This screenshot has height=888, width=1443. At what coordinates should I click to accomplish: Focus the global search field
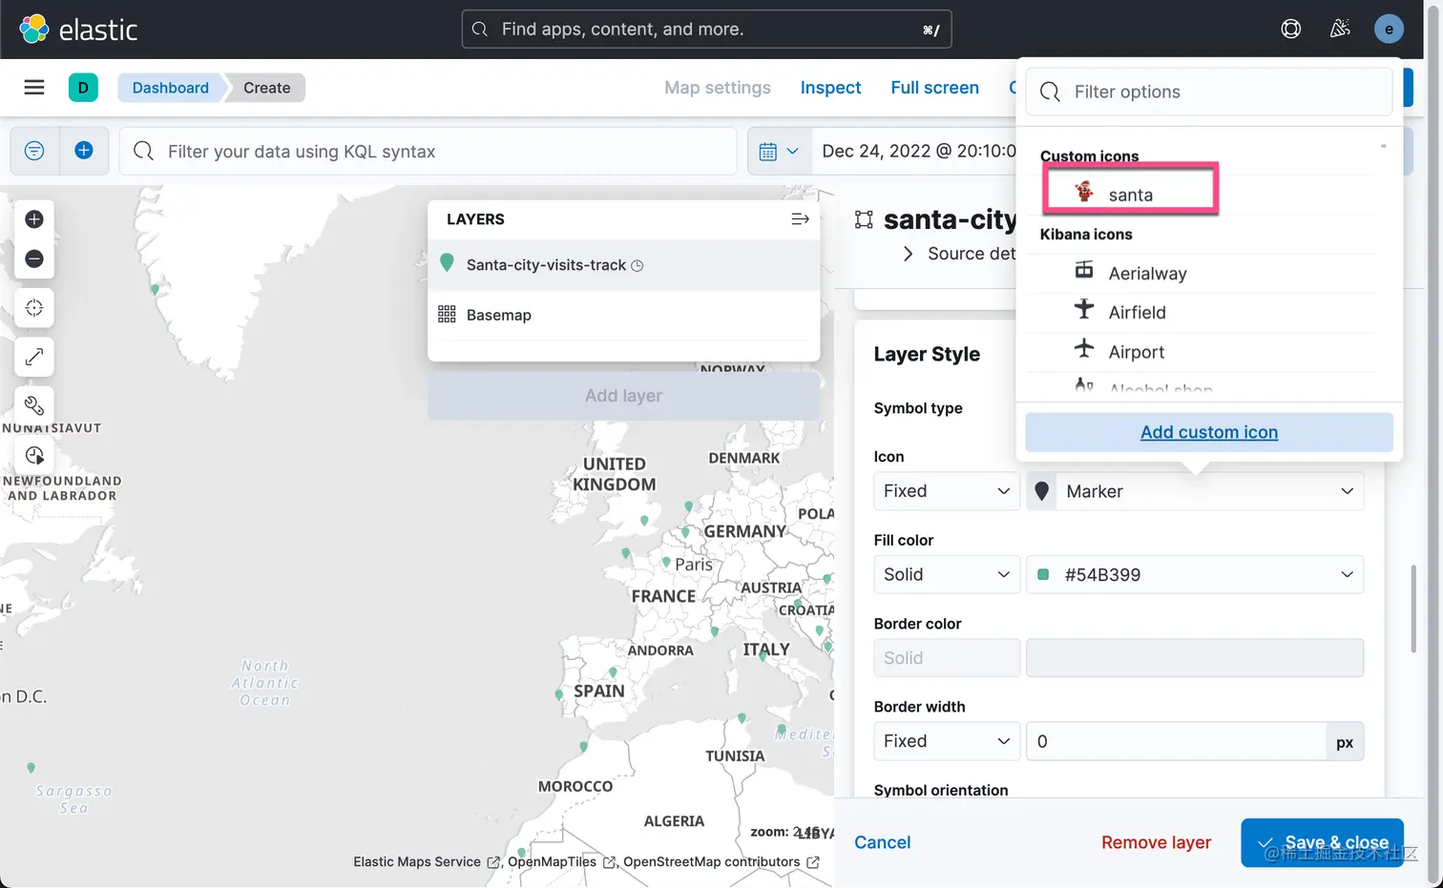click(706, 30)
